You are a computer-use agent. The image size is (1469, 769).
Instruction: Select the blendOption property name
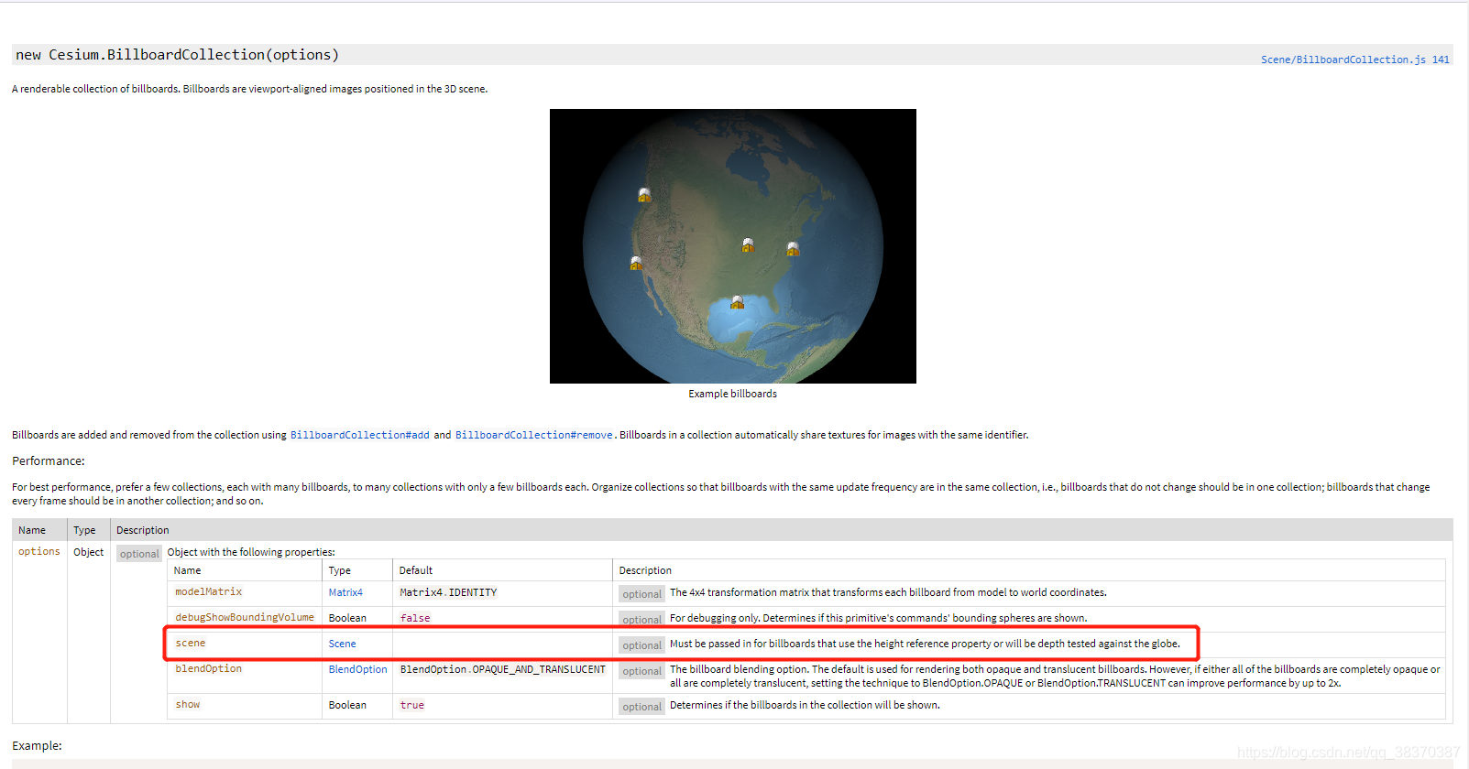208,669
